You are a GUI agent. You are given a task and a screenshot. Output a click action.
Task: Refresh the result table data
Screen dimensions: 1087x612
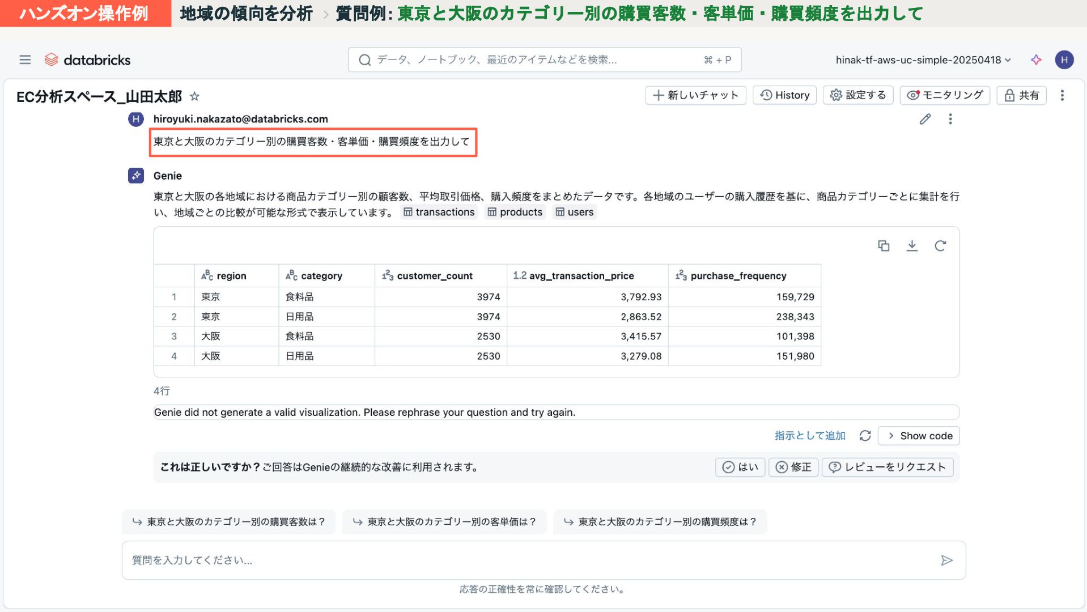(940, 245)
